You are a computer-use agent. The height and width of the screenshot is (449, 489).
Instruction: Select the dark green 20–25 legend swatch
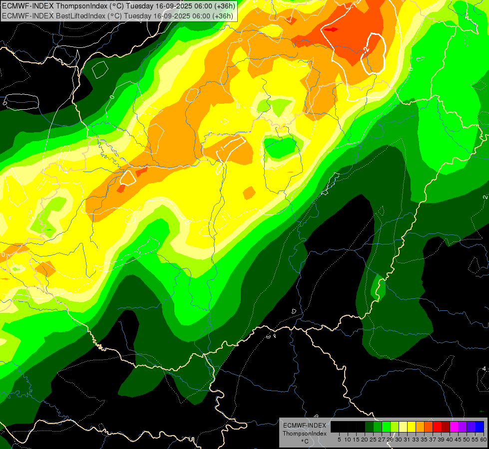tap(369, 427)
